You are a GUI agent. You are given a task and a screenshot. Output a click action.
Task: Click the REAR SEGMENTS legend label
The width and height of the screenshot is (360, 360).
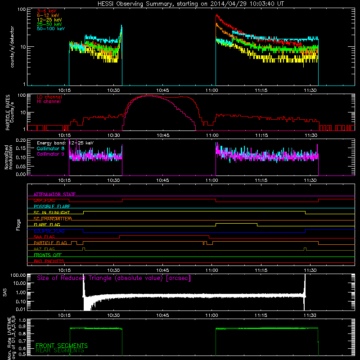point(60,351)
